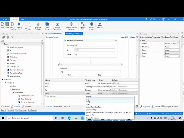Collapse the Key exists in dictionary activity
Screen dimensions: 184x138
116,41
